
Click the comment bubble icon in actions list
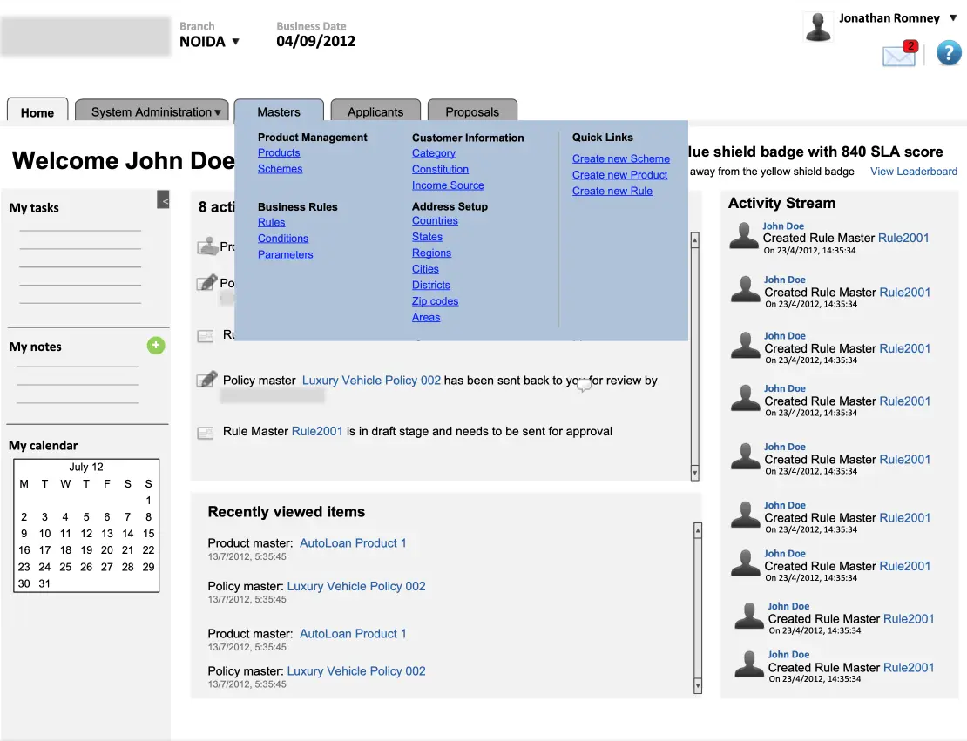[584, 385]
